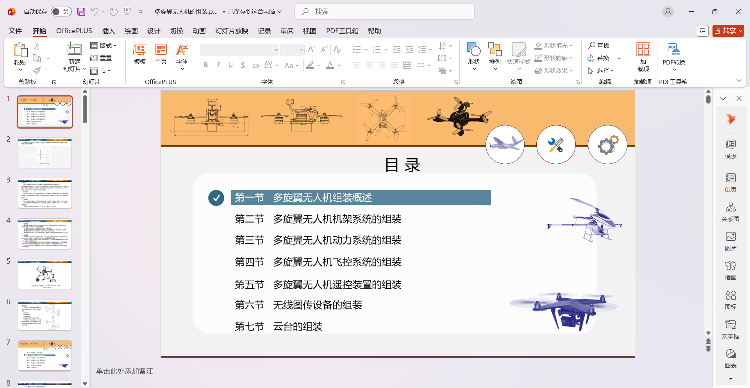Viewport: 750px width, 388px height.
Task: Click the comments icon near share
Action: coord(703,30)
